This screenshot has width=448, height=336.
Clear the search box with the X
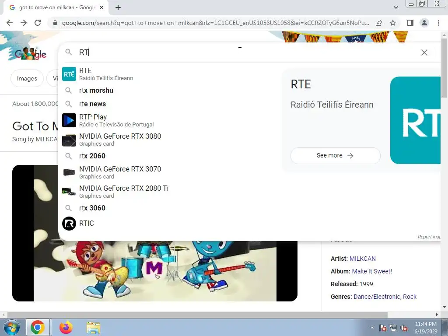coord(424,52)
